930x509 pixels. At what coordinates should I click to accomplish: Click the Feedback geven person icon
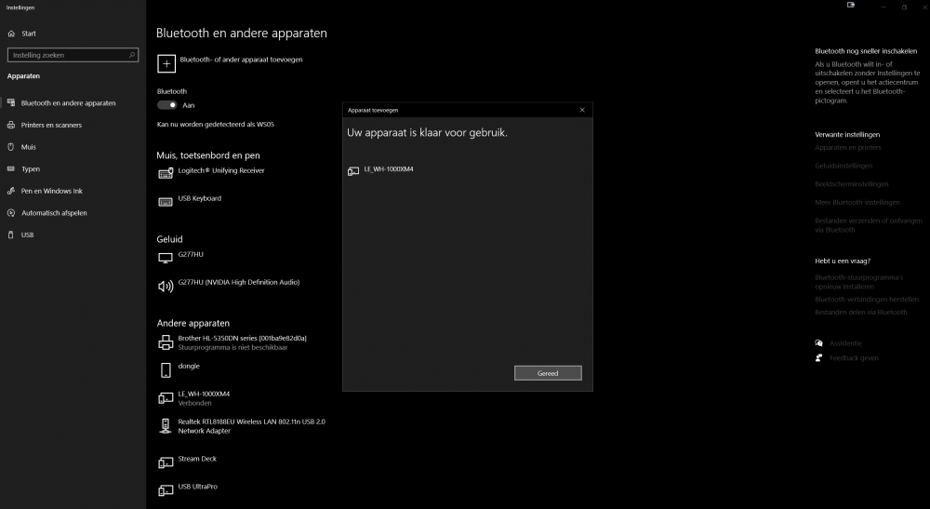[x=819, y=357]
